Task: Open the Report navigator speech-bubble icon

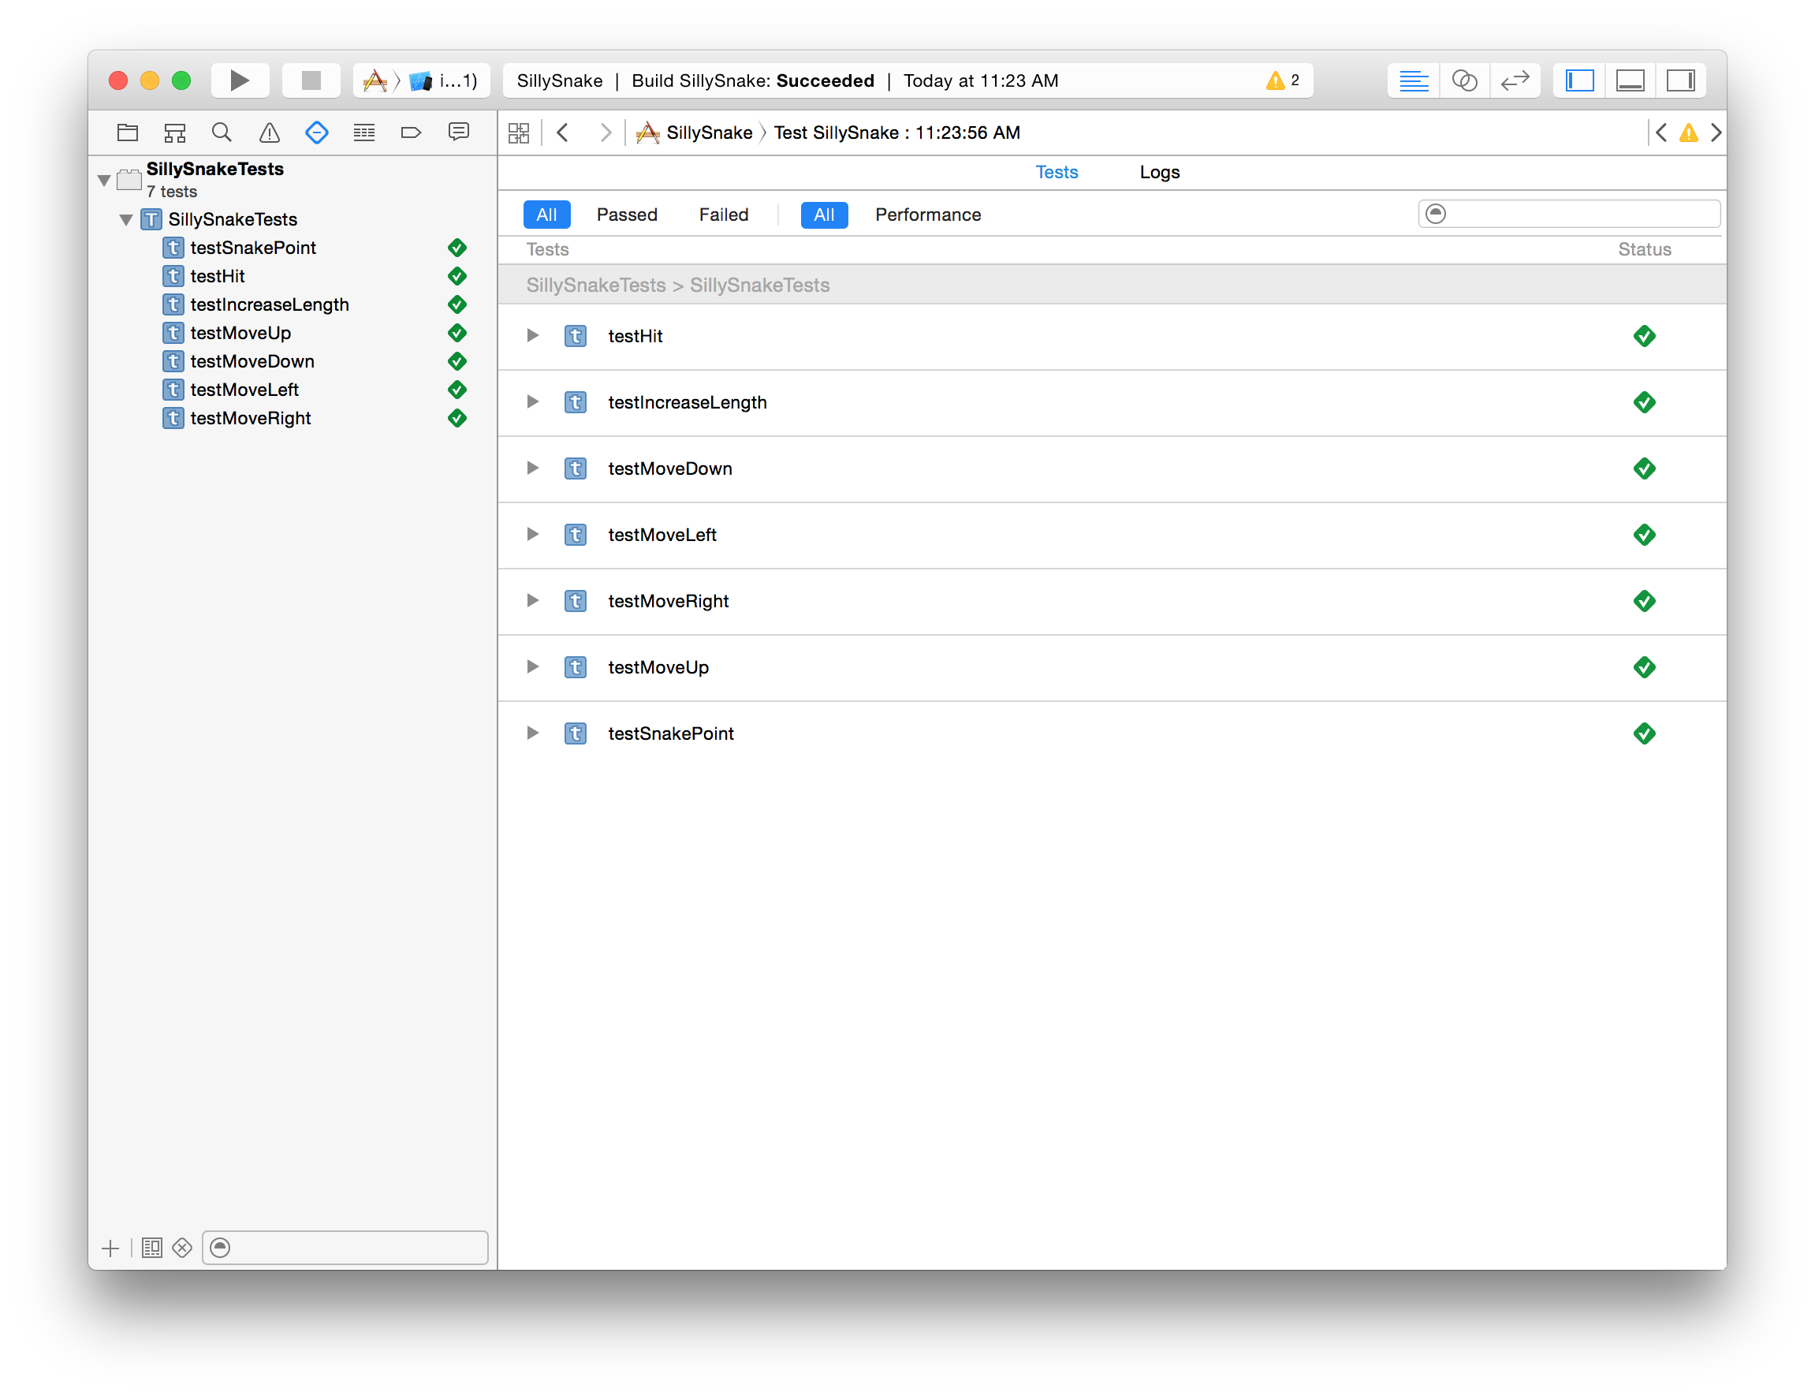Action: point(459,133)
